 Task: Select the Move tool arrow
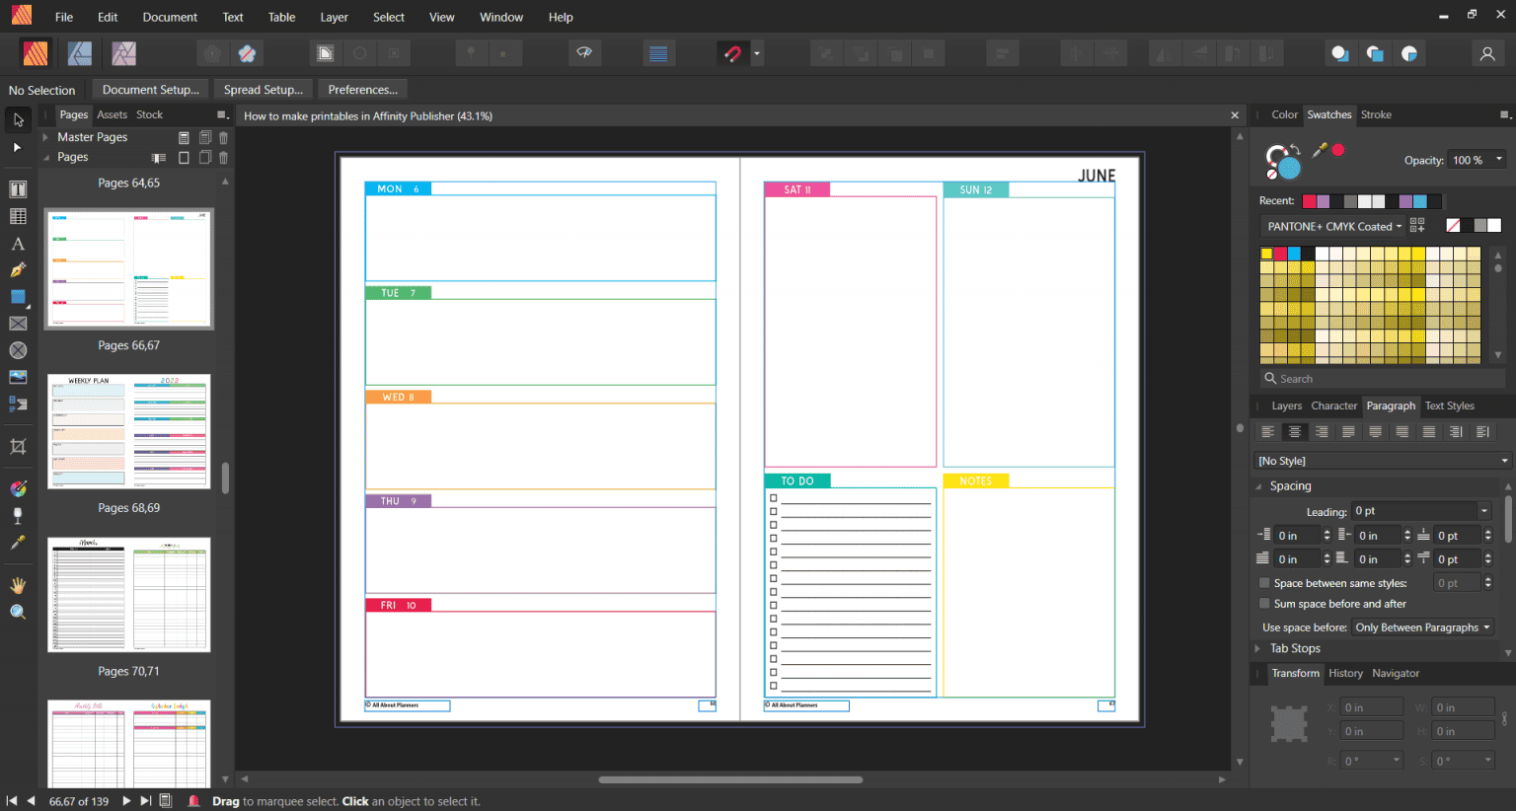[18, 120]
